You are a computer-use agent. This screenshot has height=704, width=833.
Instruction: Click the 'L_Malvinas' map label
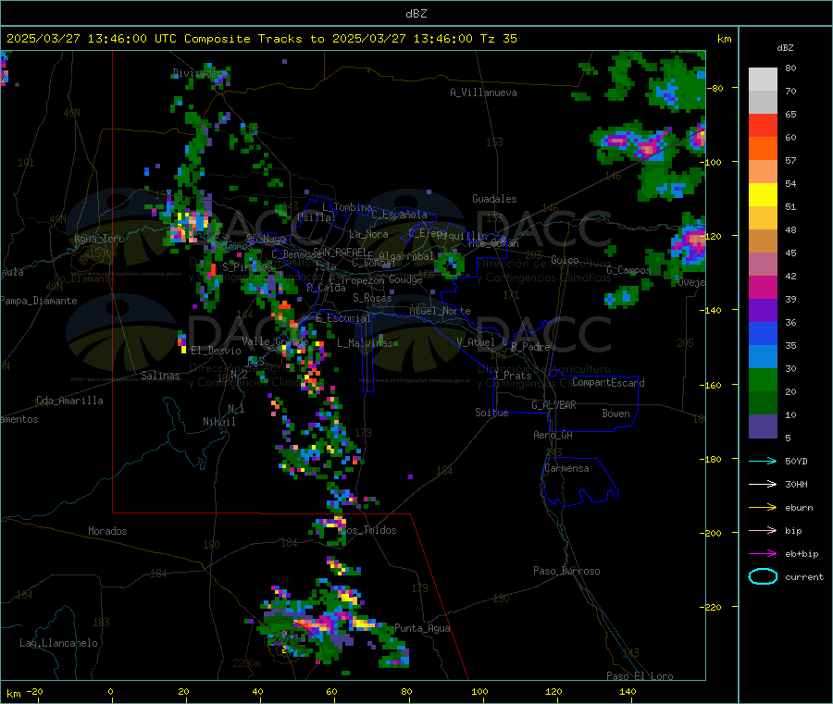coord(365,343)
